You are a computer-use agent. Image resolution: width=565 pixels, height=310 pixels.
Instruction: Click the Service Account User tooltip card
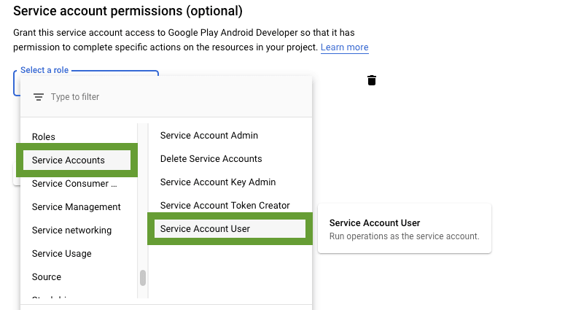coord(404,229)
